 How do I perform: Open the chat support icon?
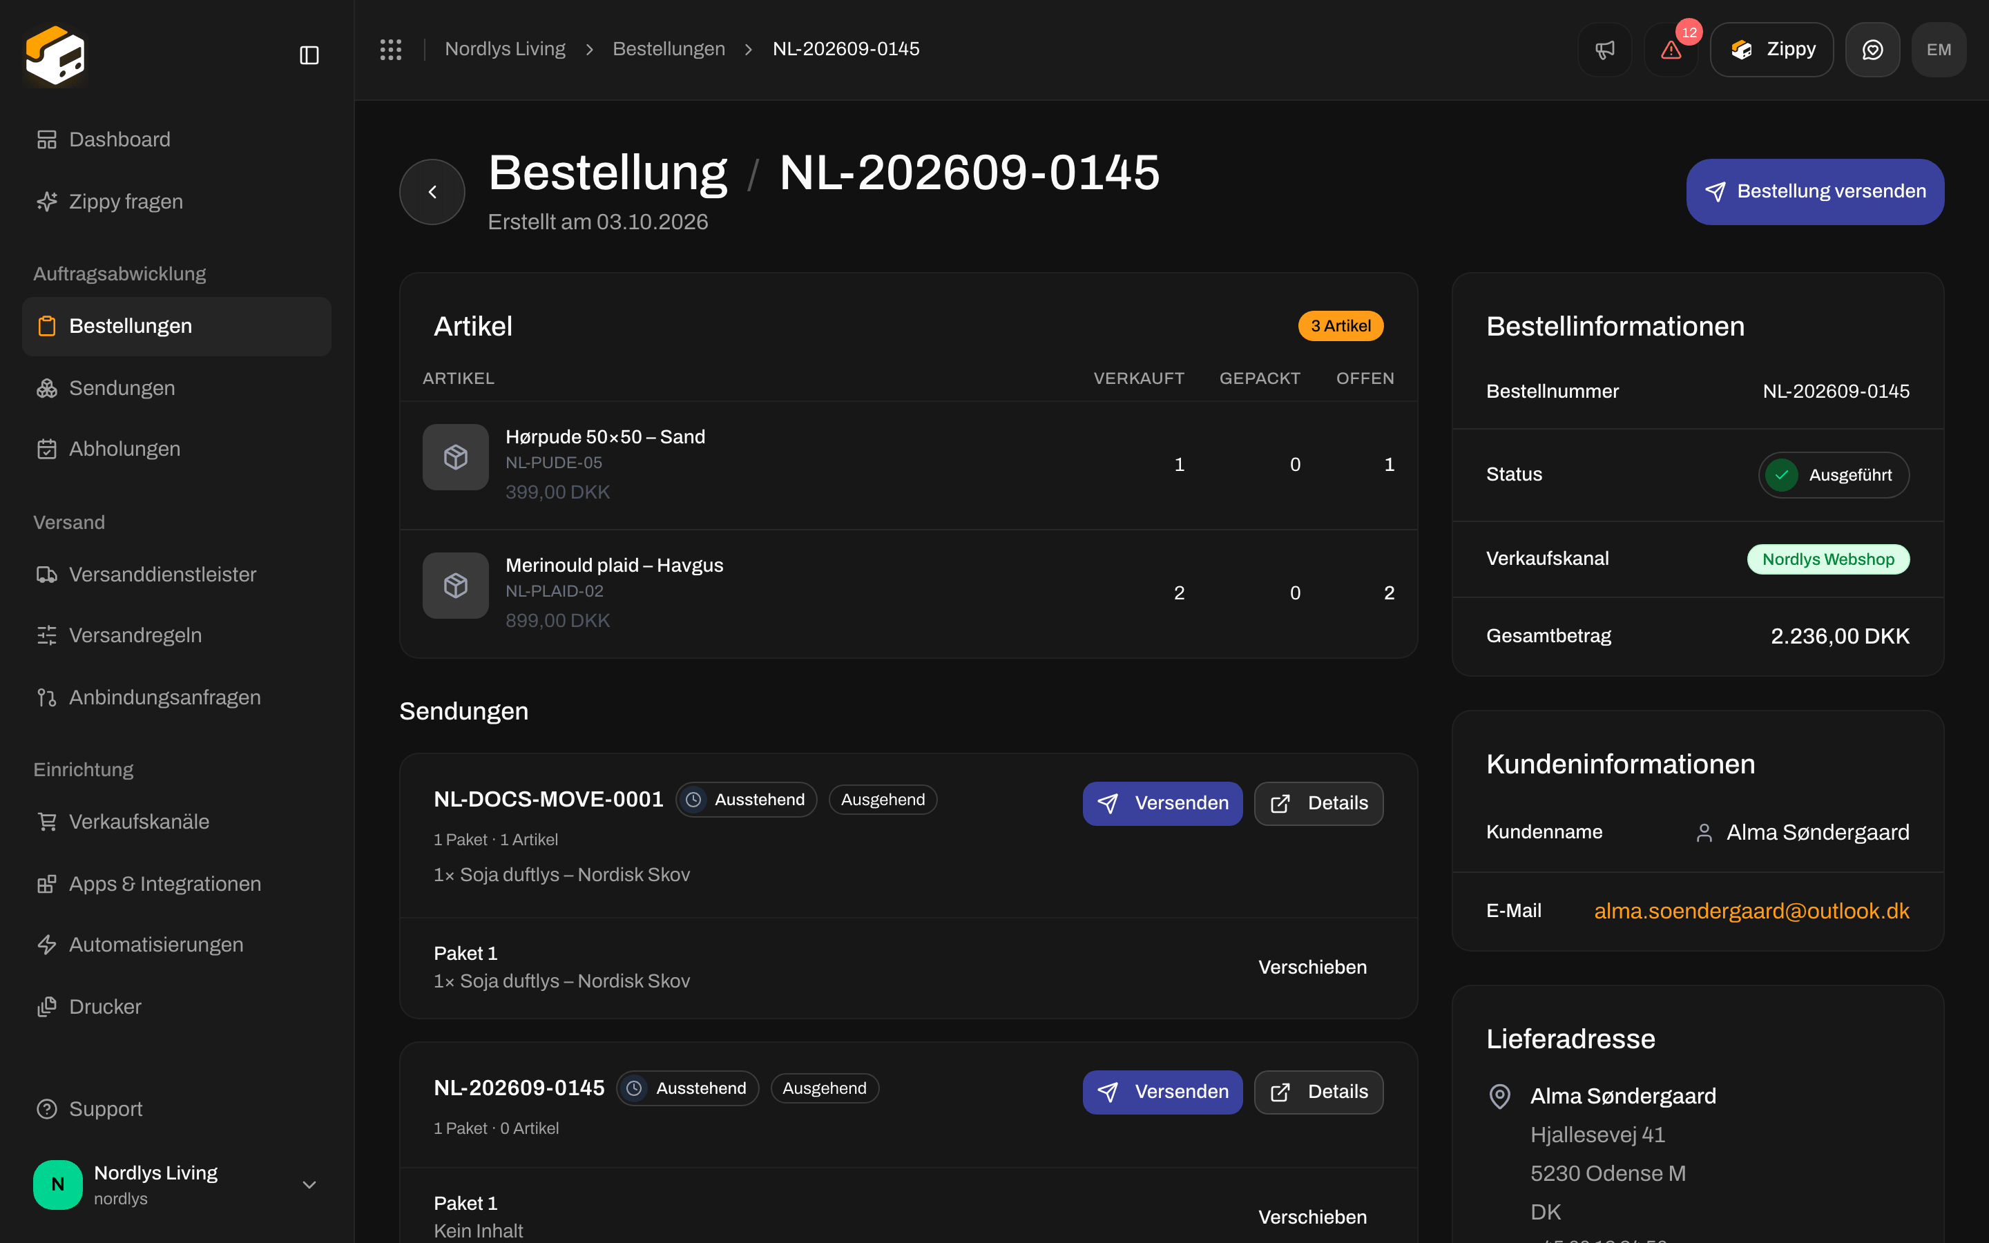(1872, 49)
